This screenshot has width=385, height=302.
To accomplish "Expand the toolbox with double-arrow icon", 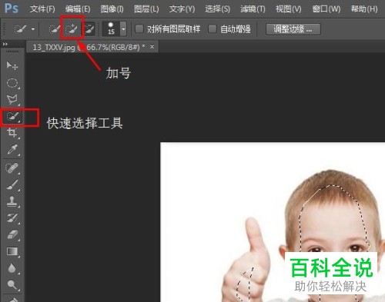I will coord(5,44).
